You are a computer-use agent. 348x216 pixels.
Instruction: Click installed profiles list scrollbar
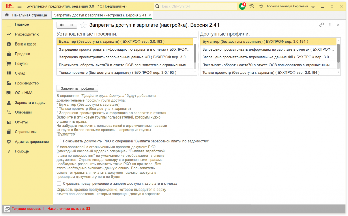195,53
